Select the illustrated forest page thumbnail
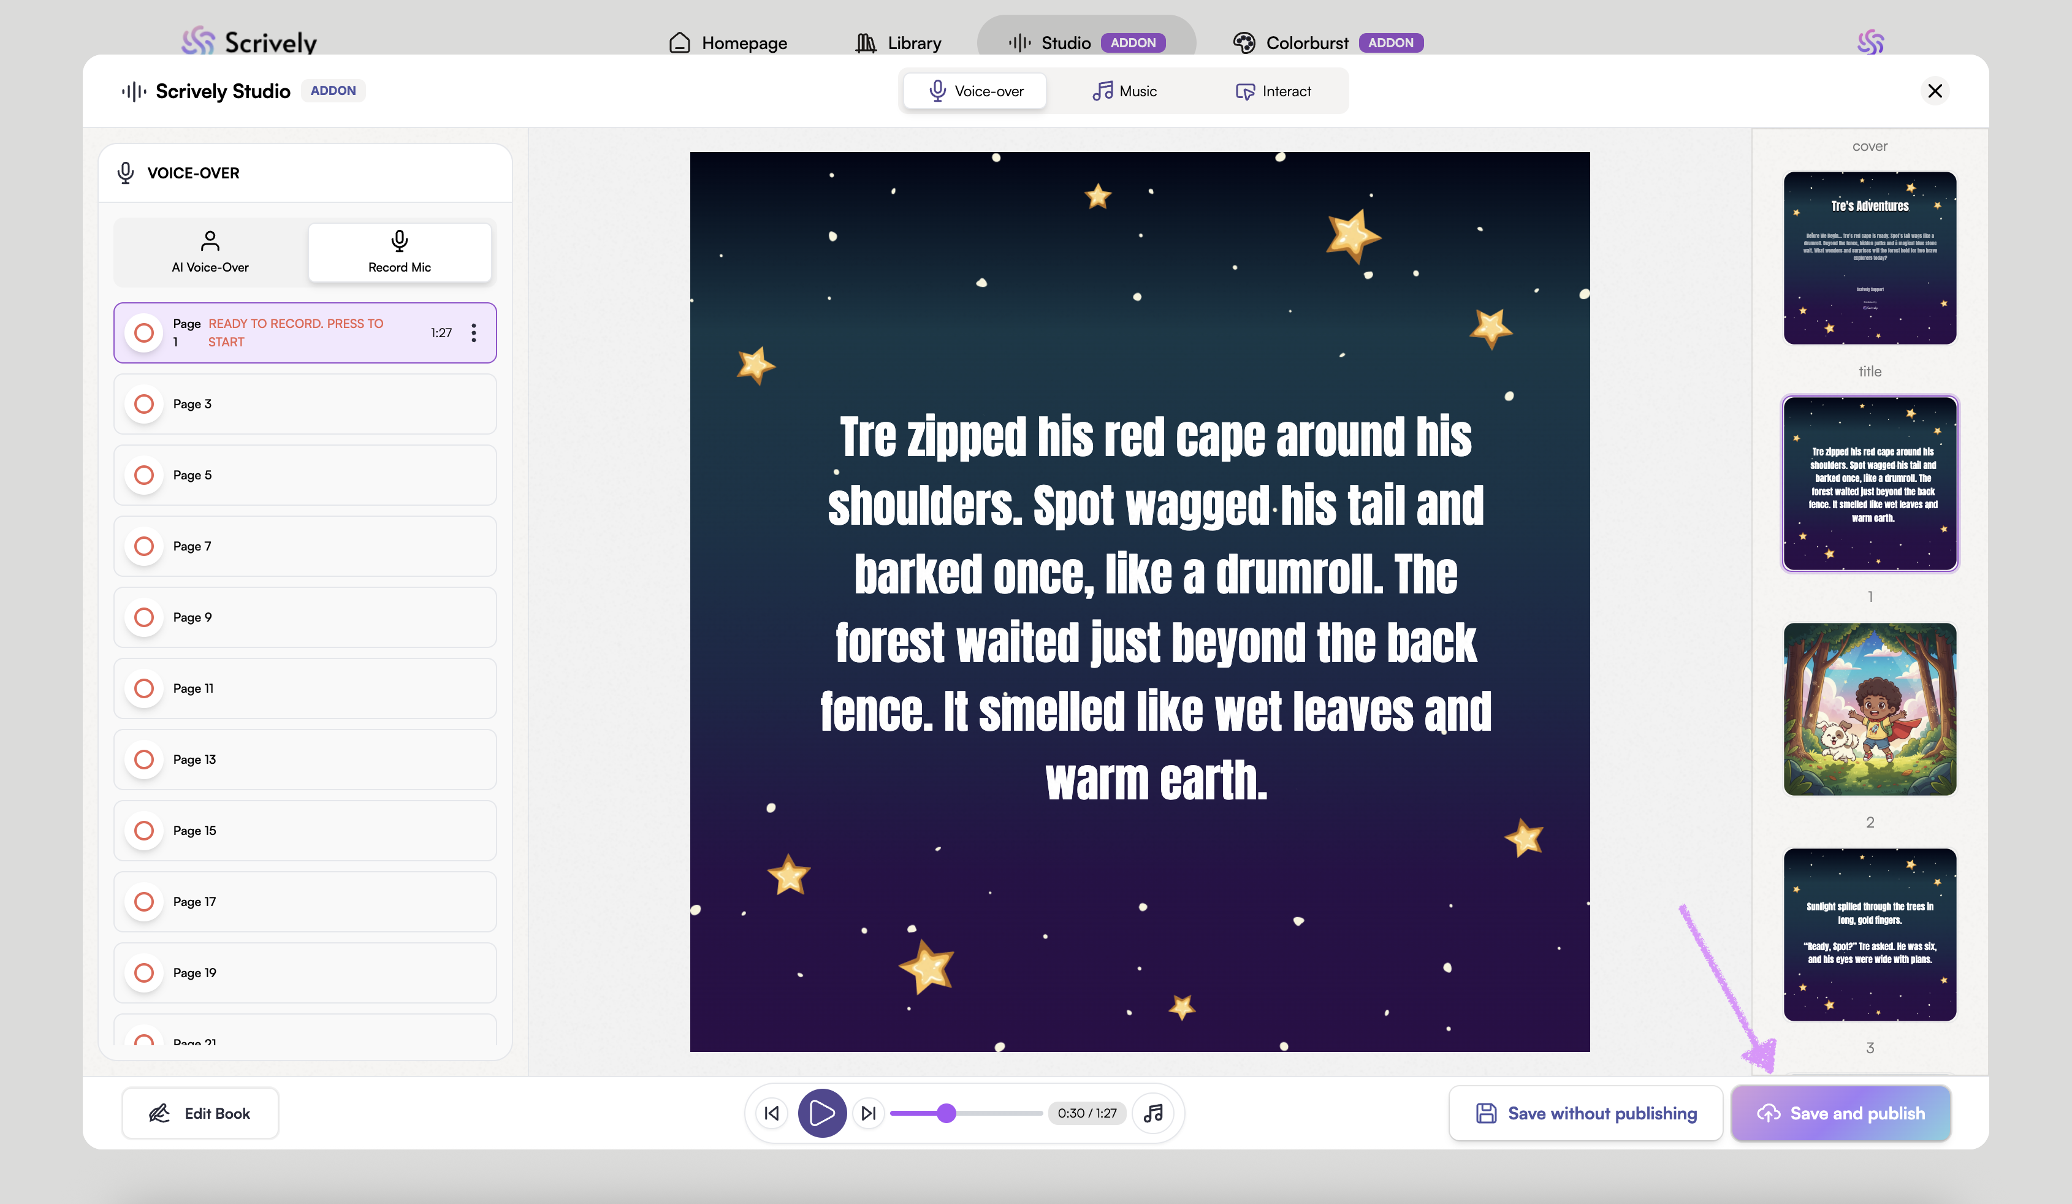This screenshot has width=2072, height=1204. tap(1869, 709)
